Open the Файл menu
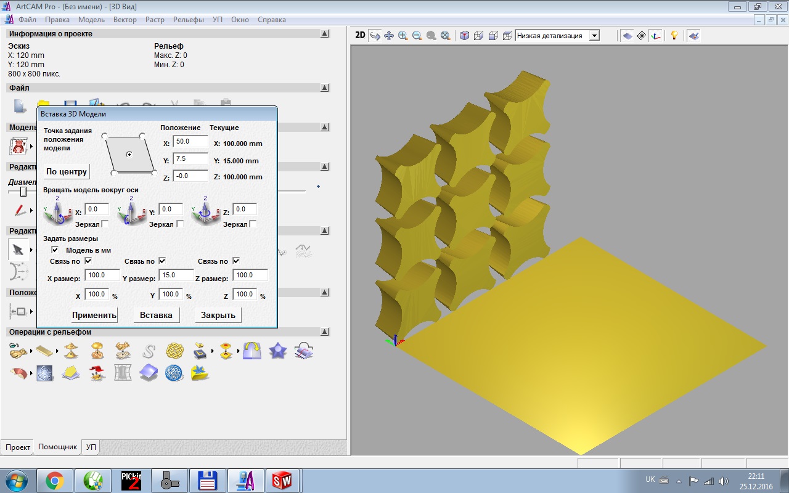This screenshot has width=789, height=493. pyautogui.click(x=27, y=20)
